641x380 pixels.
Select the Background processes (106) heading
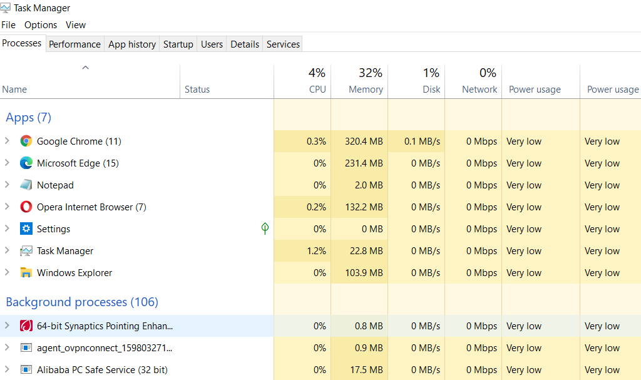coord(82,302)
